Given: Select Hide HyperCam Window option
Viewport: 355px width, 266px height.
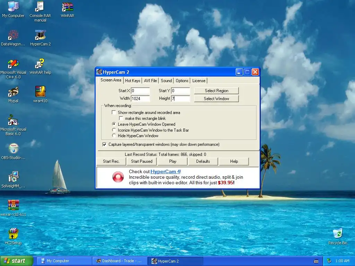Looking at the screenshot, I should point(114,135).
